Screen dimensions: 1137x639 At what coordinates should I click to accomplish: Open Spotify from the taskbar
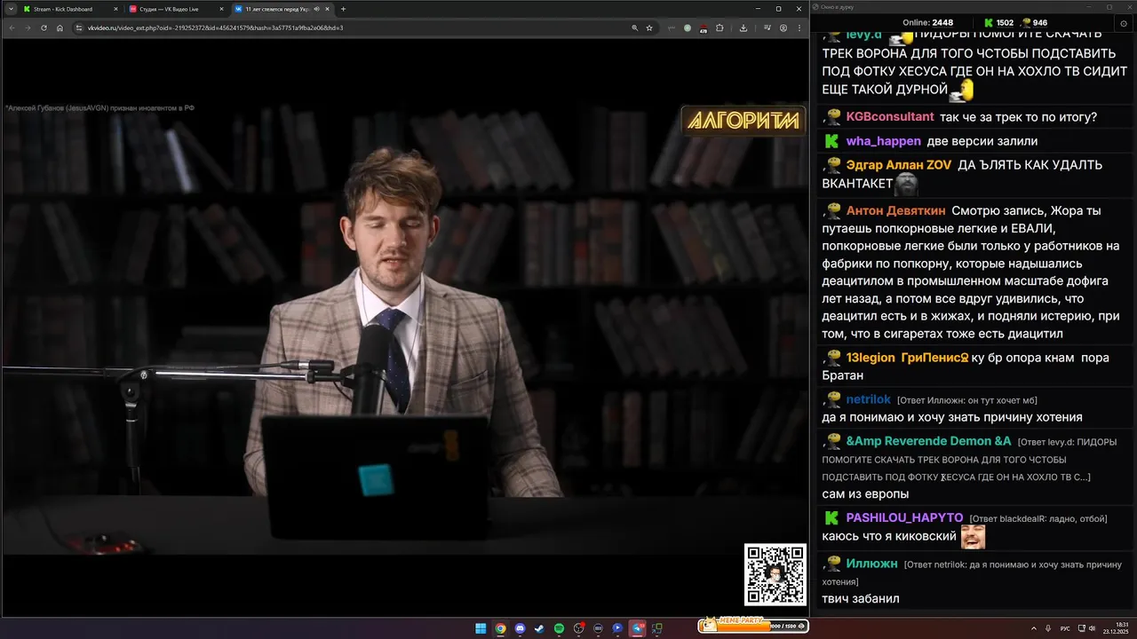pyautogui.click(x=559, y=628)
